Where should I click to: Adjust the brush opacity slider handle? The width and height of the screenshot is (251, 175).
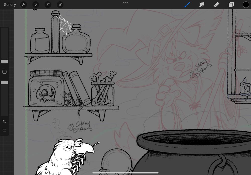pyautogui.click(x=5, y=82)
